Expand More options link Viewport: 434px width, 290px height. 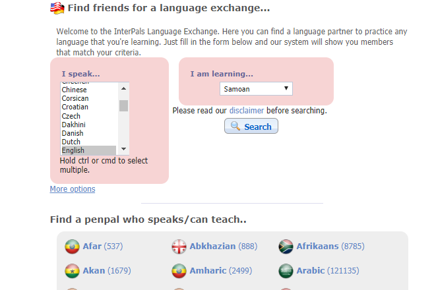coord(73,190)
